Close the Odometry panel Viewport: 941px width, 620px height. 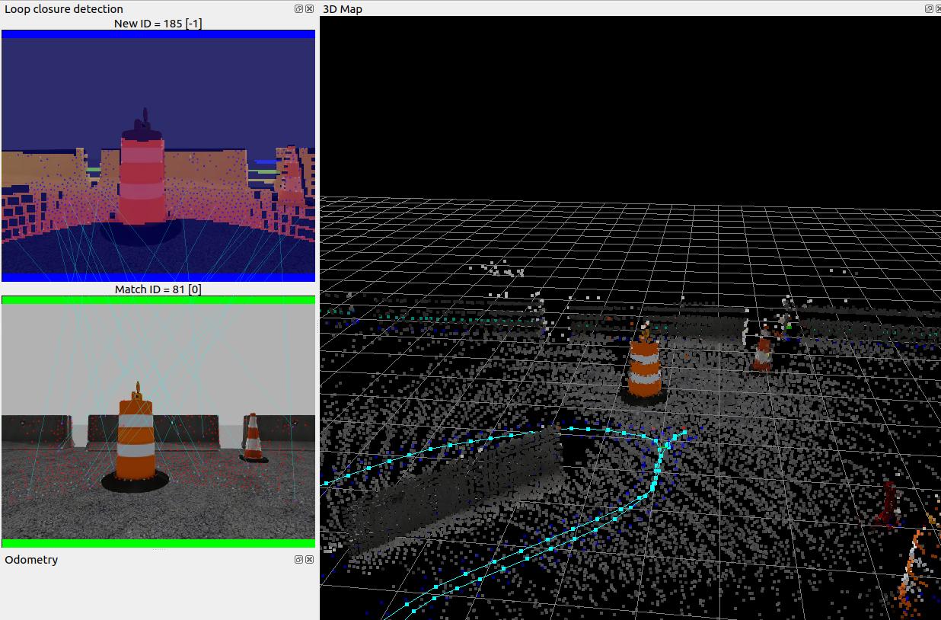pyautogui.click(x=309, y=560)
